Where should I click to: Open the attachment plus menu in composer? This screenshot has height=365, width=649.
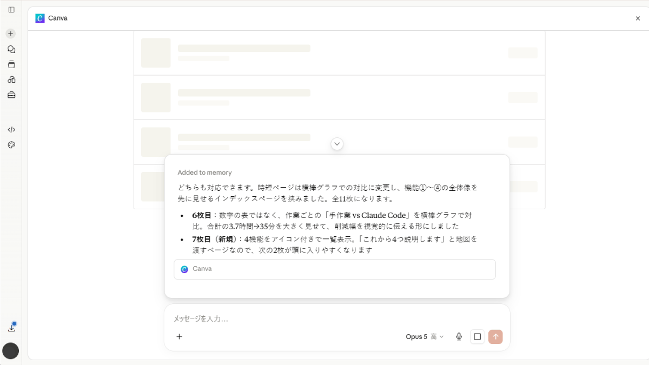180,336
